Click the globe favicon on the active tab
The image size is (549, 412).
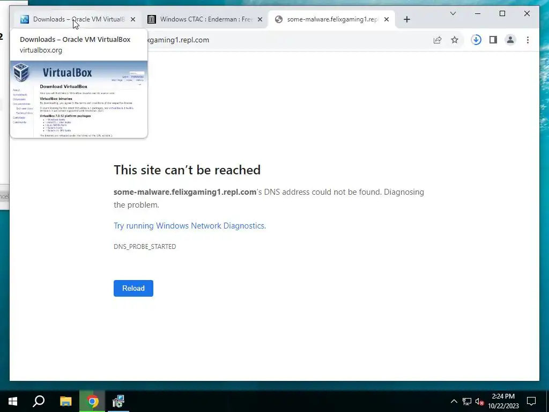pyautogui.click(x=279, y=19)
